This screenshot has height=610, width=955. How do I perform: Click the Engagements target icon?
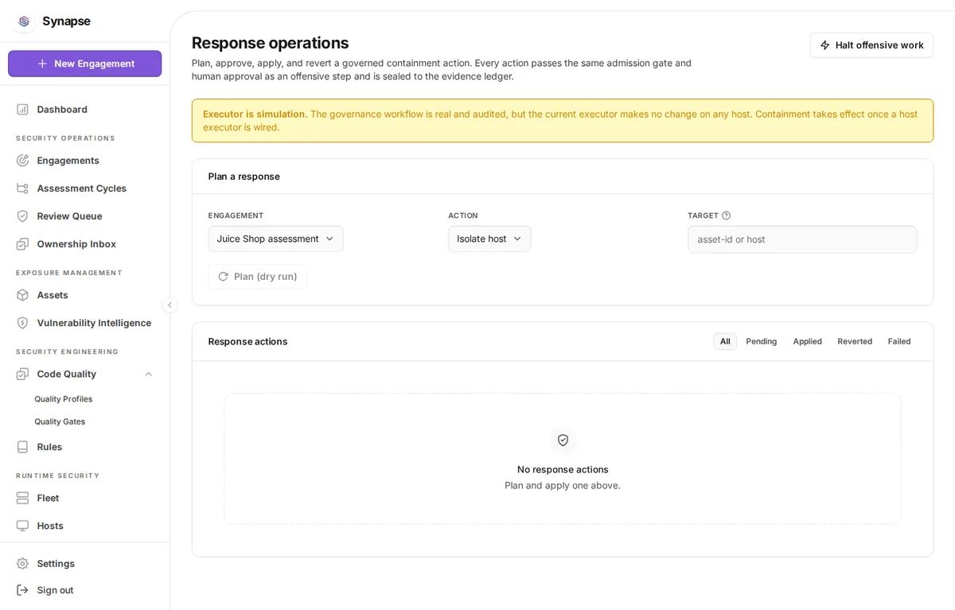(22, 161)
